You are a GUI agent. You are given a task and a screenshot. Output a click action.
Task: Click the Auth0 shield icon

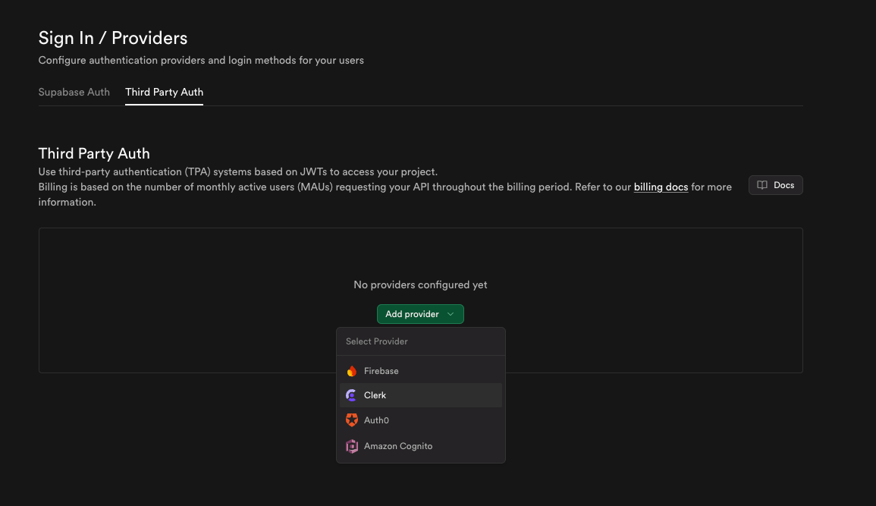pyautogui.click(x=351, y=420)
